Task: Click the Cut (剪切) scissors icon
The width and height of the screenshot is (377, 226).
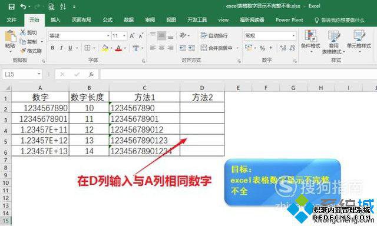Action: [23, 32]
